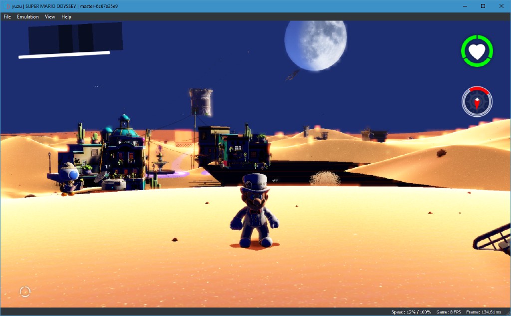
Task: Click the yuzu logo in the title bar
Action: 6,6
